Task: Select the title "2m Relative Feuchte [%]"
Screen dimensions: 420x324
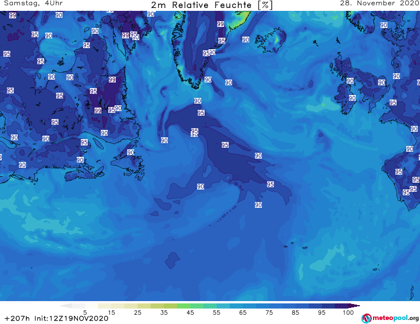Action: pos(211,5)
